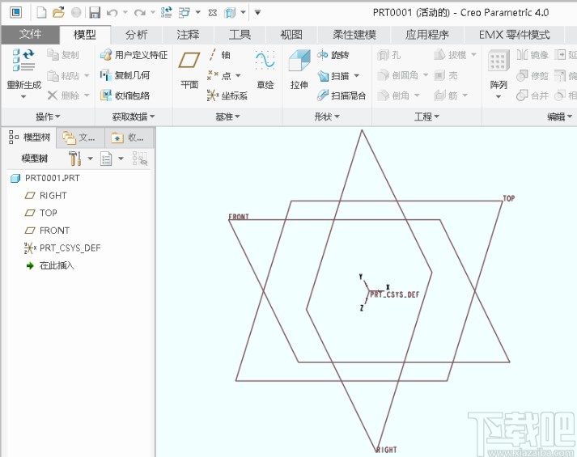The image size is (577, 457).
Task: Create a datum 点 (Point)
Action: click(x=219, y=76)
